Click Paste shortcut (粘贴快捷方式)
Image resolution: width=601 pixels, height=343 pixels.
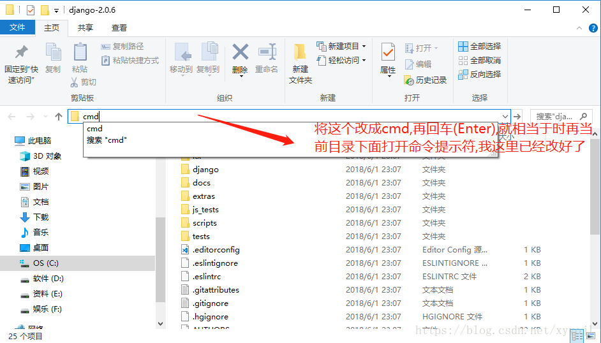tap(130, 61)
